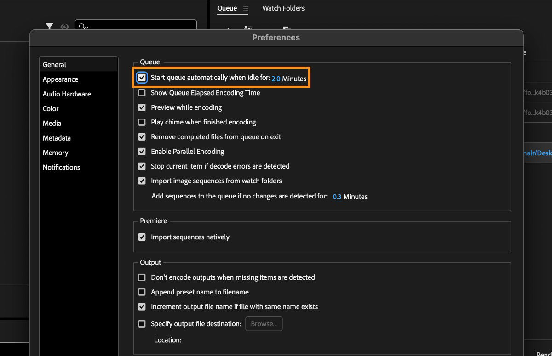The width and height of the screenshot is (552, 356).
Task: Uncheck Preview while encoding
Action: pos(142,107)
